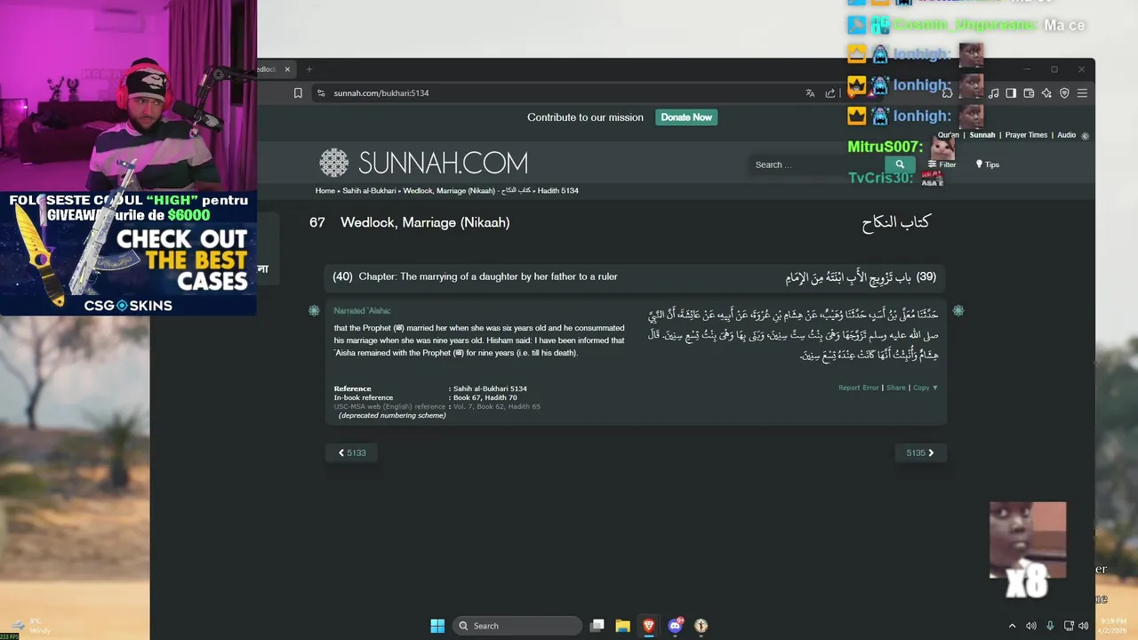The width and height of the screenshot is (1138, 640).
Task: Open the Discord taskbar icon
Action: tap(675, 626)
